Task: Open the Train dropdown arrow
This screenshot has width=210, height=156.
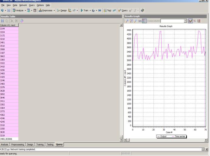Action: point(90,10)
